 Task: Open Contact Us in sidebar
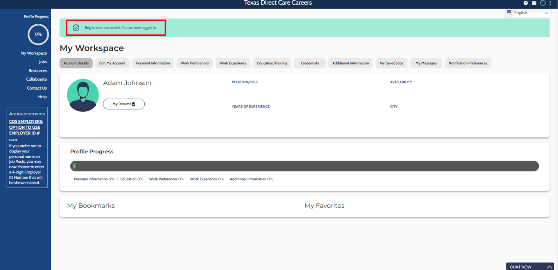pyautogui.click(x=37, y=88)
